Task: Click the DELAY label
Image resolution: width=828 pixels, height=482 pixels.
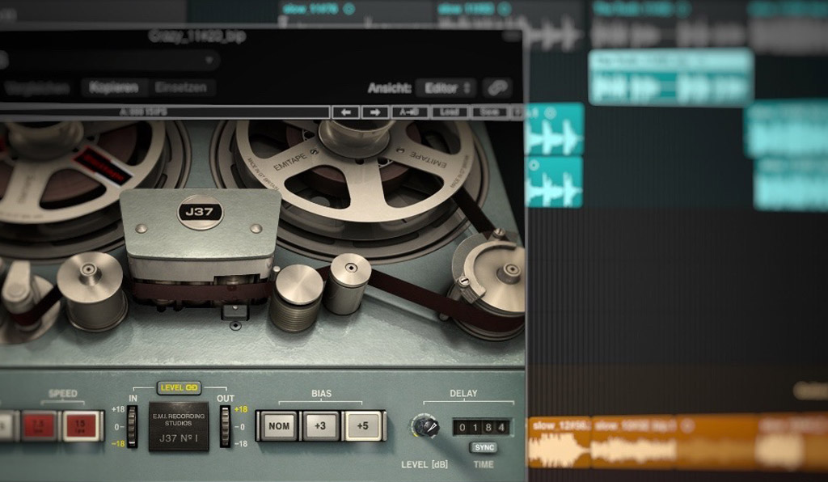Action: pos(463,393)
